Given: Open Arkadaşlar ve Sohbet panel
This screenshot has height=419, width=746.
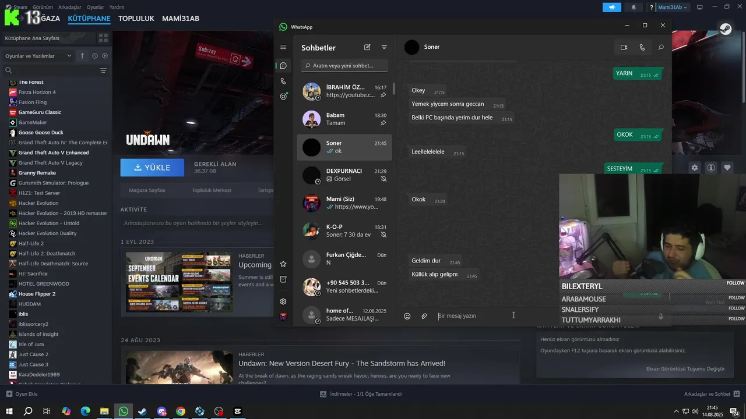Looking at the screenshot, I should [712, 394].
